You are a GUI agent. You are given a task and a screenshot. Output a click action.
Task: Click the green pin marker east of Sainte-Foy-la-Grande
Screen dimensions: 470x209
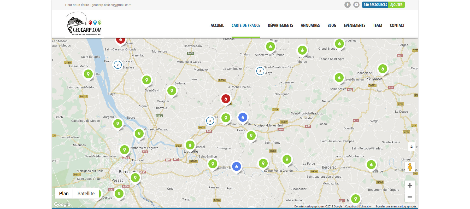click(287, 159)
